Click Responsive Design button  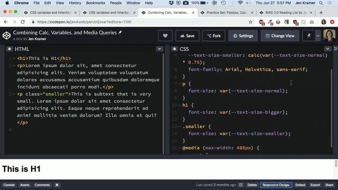tap(276, 185)
